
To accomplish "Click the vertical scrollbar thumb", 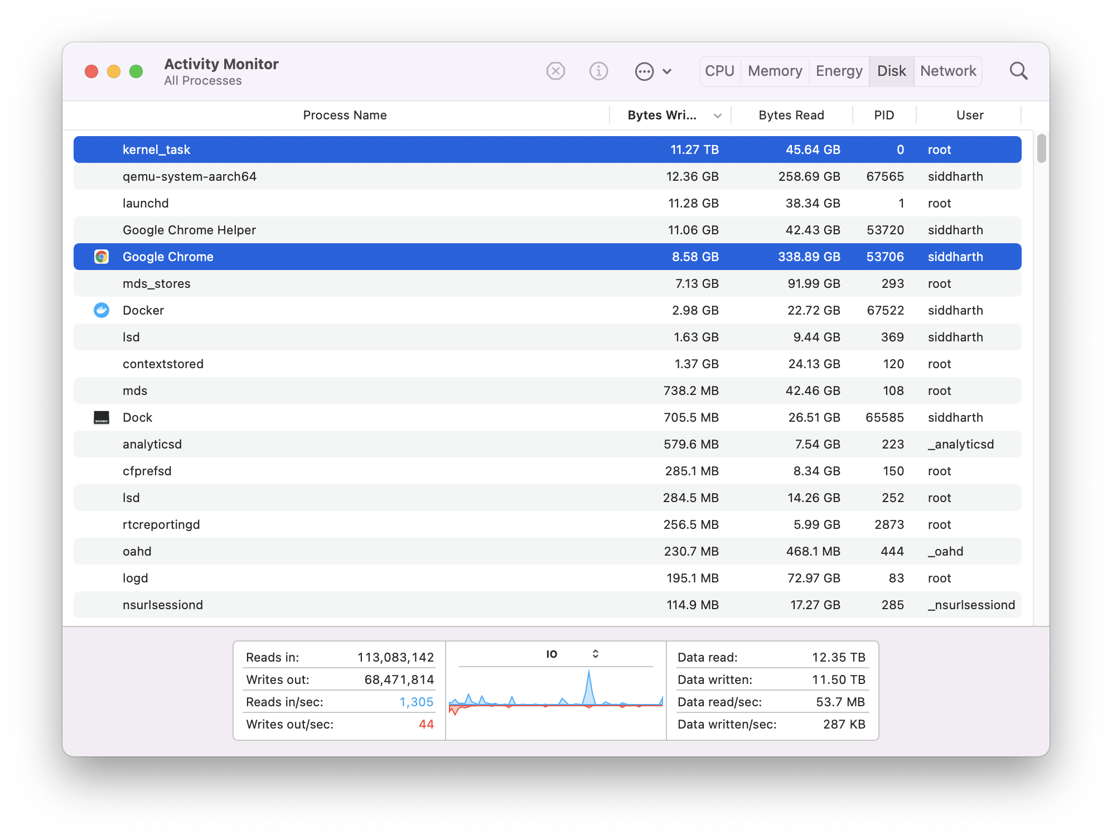I will pos(1041,148).
